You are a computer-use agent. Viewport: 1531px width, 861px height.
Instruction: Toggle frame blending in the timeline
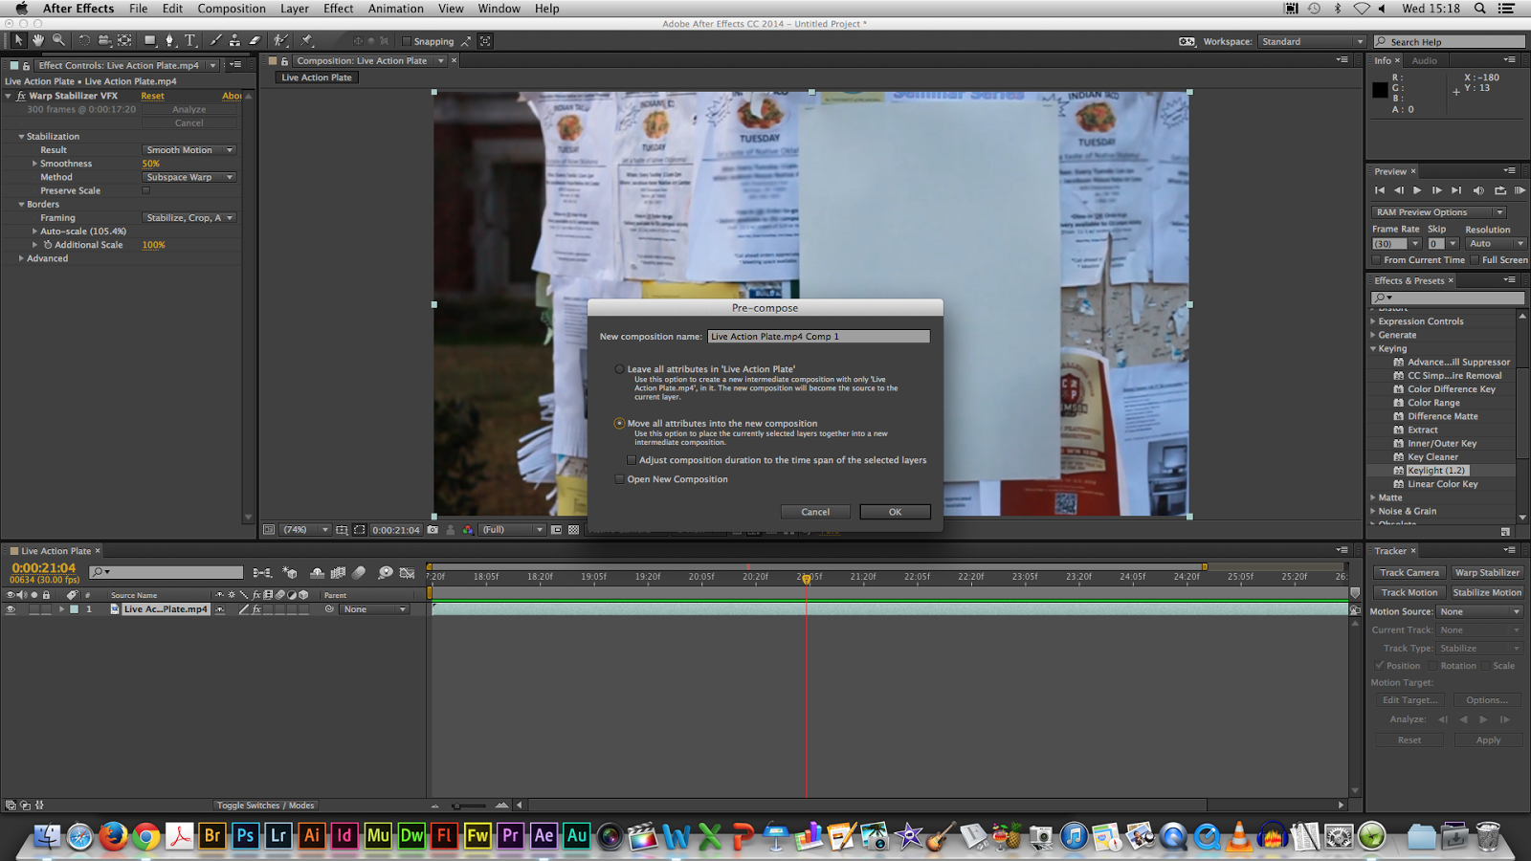(338, 572)
